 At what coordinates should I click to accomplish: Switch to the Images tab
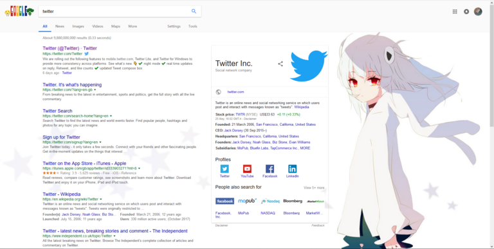pyautogui.click(x=78, y=26)
